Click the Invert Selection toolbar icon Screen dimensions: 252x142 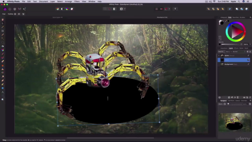coord(114,9)
